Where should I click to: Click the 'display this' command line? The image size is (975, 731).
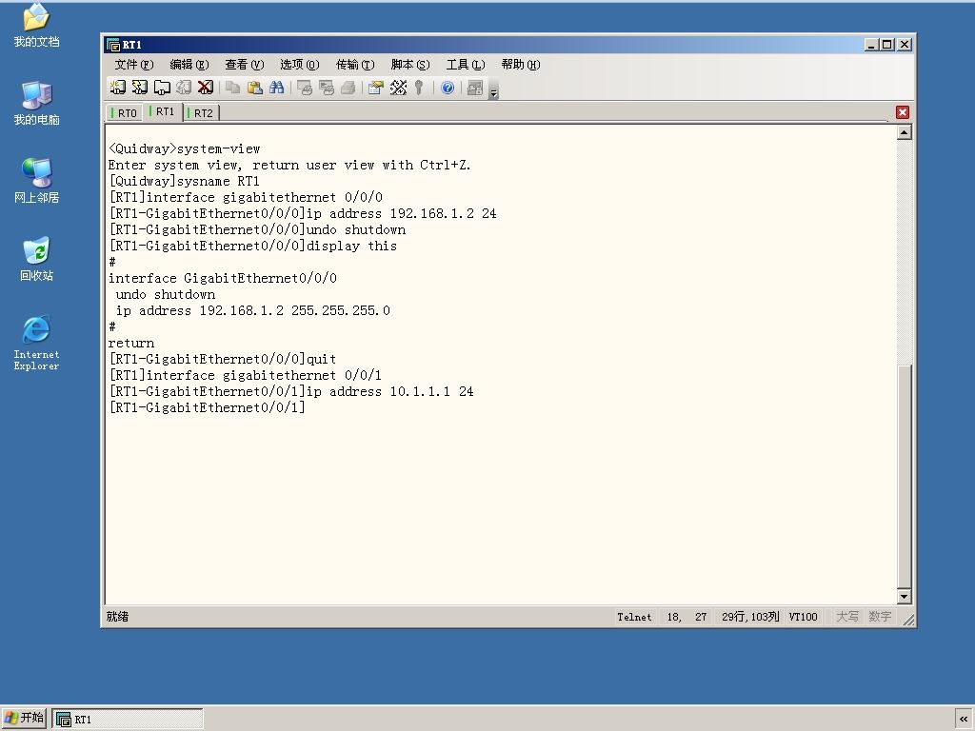pyautogui.click(x=252, y=247)
